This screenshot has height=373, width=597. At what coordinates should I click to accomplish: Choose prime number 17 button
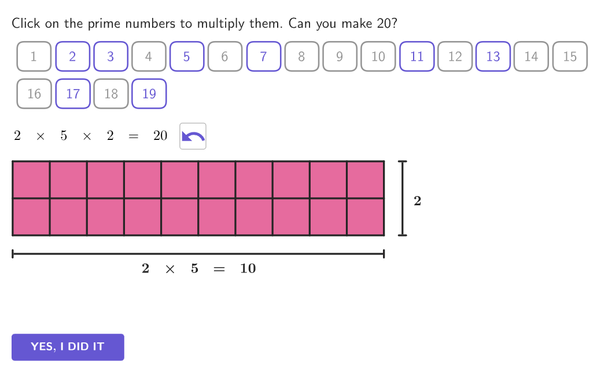pyautogui.click(x=73, y=94)
